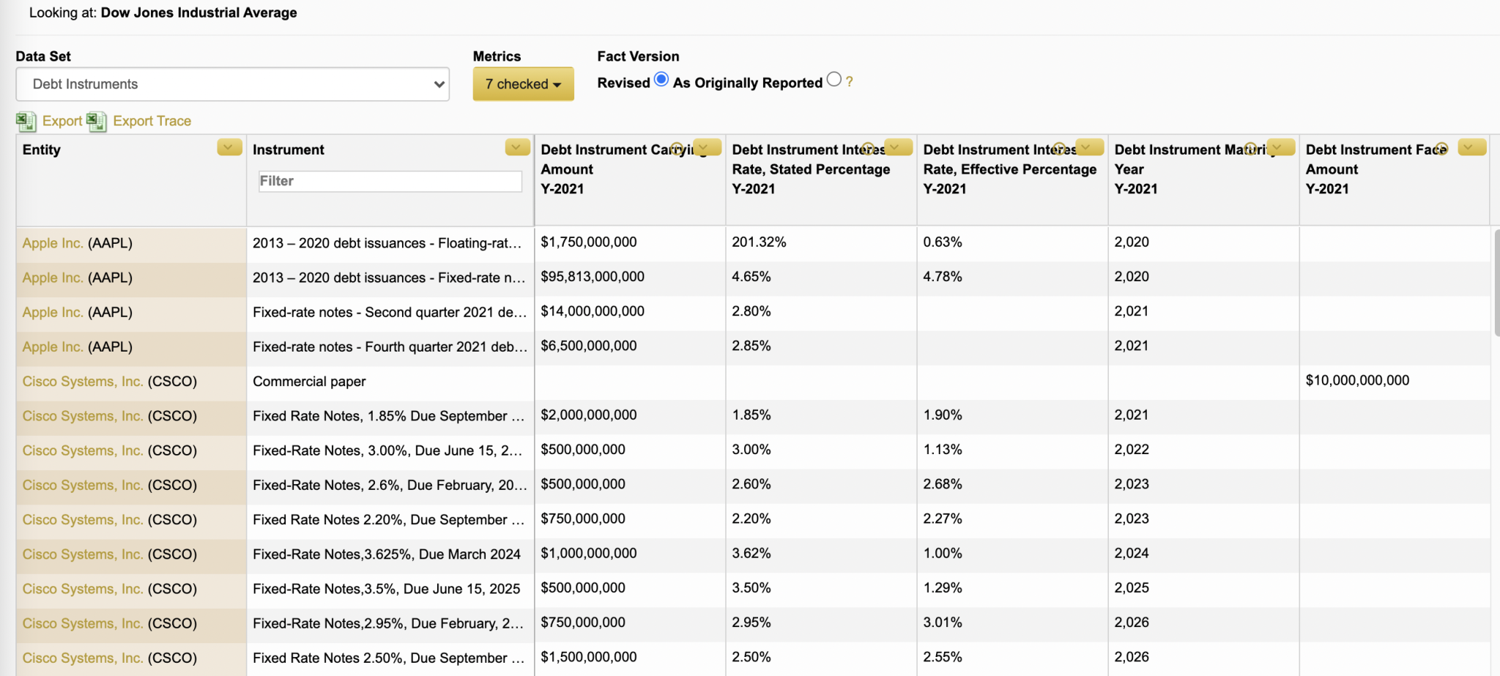This screenshot has height=676, width=1500.
Task: Open the first Apple Inc. entity link
Action: pyautogui.click(x=53, y=243)
